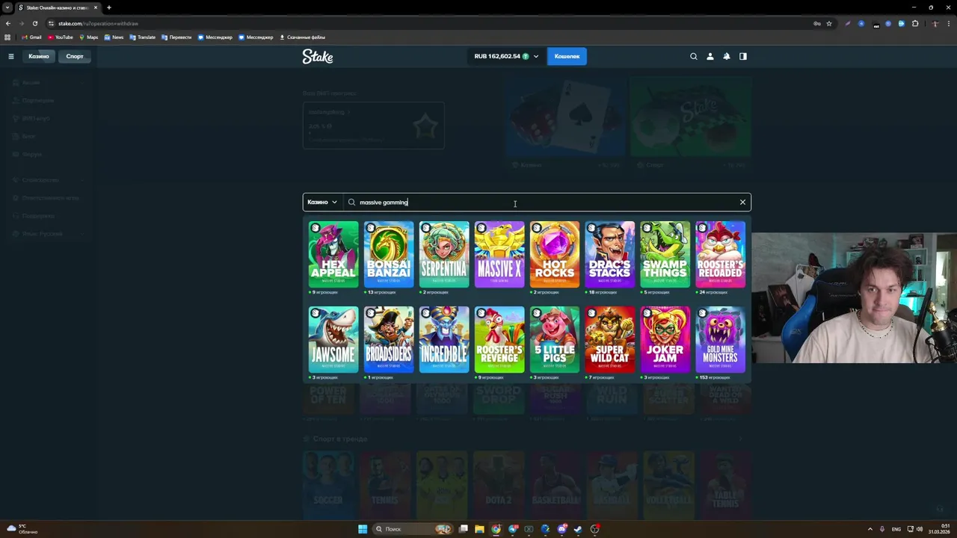The height and width of the screenshot is (538, 957).
Task: Switch to the Казино tab
Action: [39, 56]
